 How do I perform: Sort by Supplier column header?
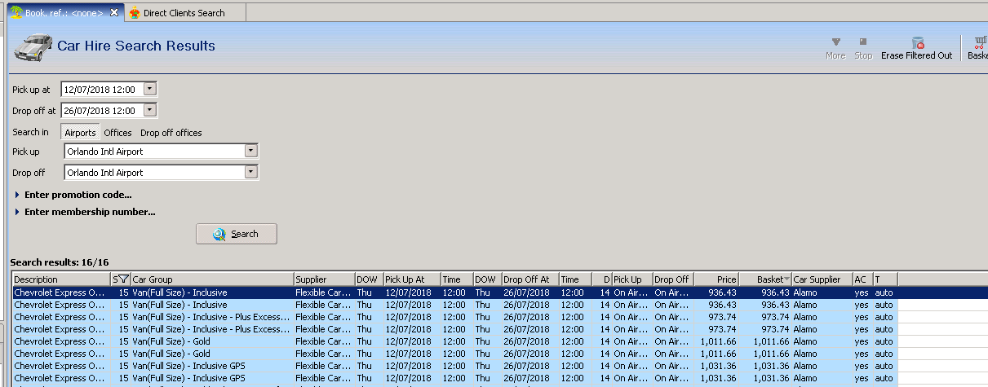[324, 279]
